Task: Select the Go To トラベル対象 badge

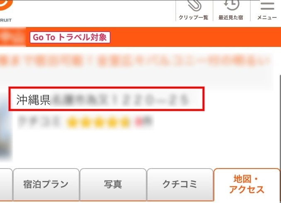Action: point(70,37)
